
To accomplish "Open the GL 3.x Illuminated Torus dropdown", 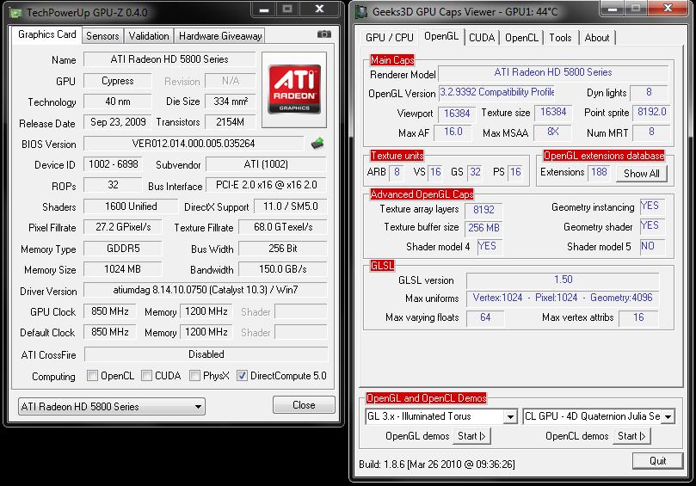I will pos(441,416).
